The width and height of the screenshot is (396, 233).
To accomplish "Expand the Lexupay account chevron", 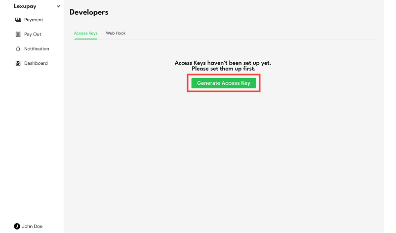I will [x=58, y=6].
